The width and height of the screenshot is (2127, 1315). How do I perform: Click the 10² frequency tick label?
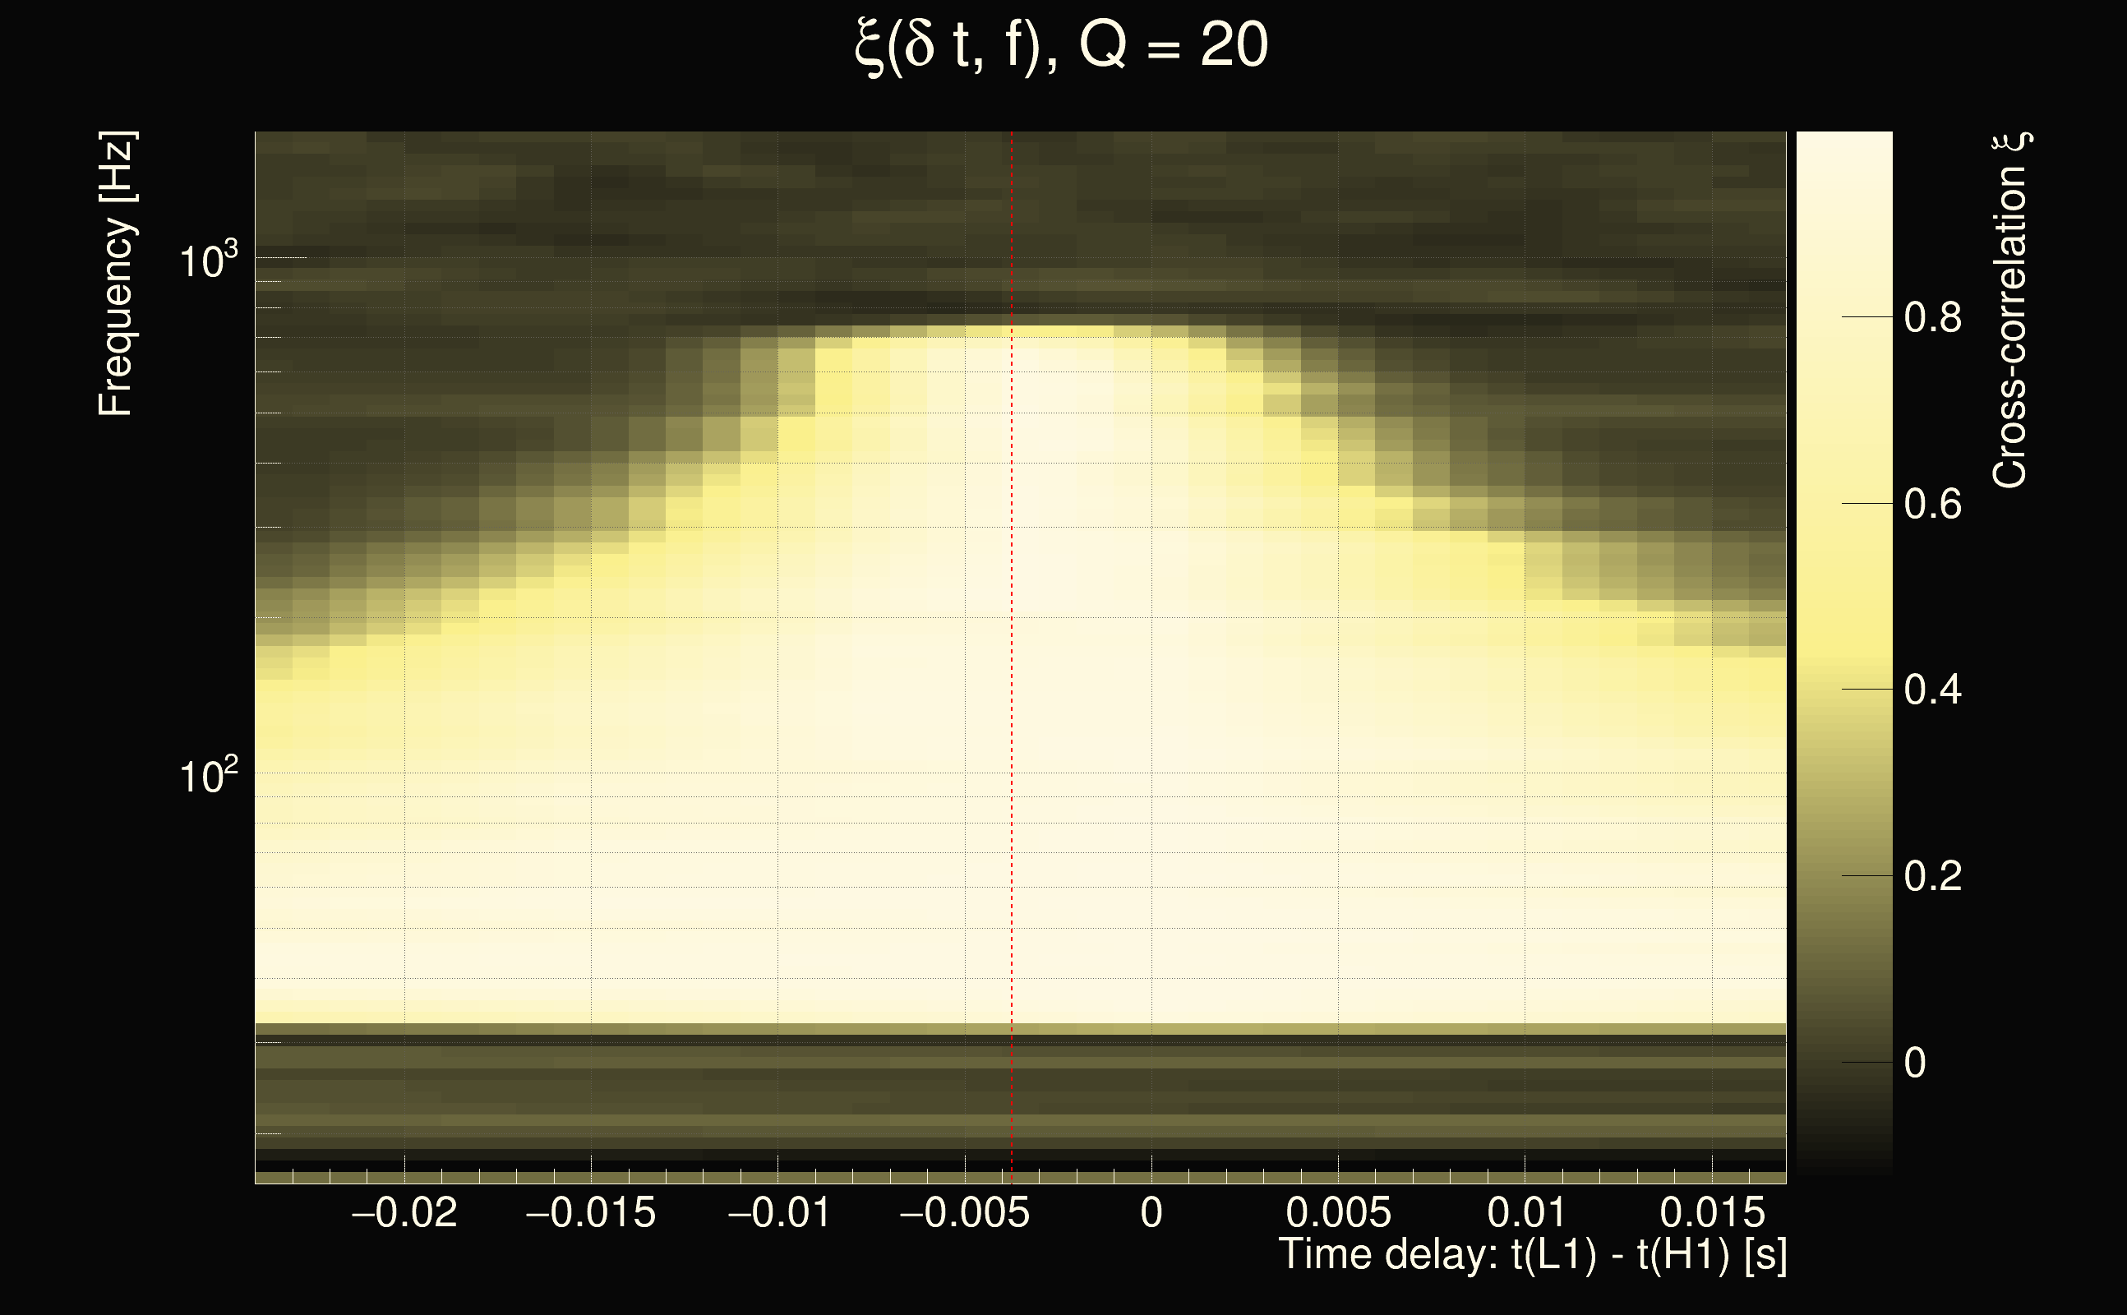207,775
